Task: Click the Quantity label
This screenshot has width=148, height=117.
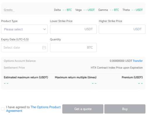Action: 55,39
